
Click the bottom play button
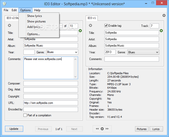tap(102, 129)
